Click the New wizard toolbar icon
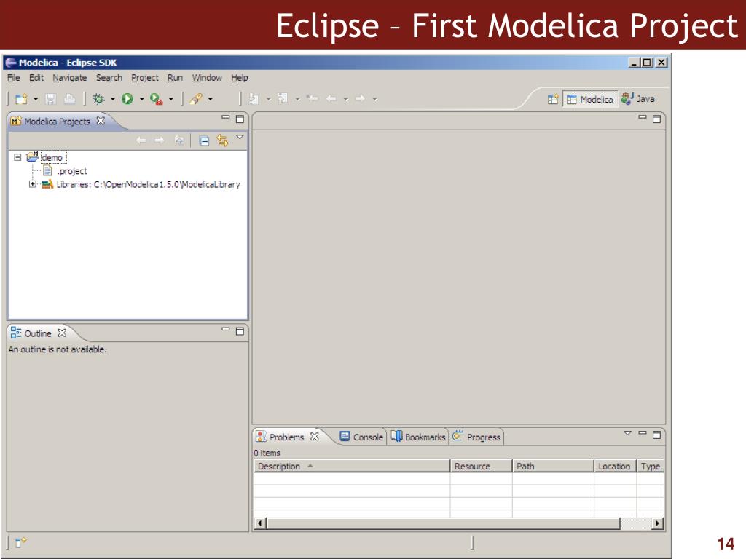 [21, 99]
